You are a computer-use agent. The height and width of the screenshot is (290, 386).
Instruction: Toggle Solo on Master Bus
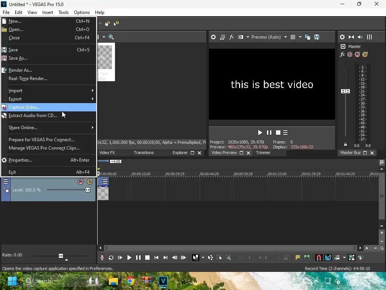365,54
